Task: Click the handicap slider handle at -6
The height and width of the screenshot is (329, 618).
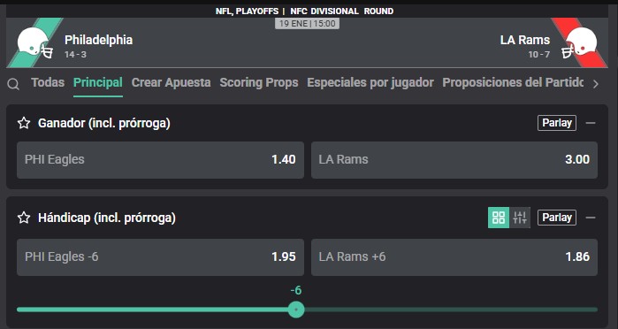Action: (x=296, y=310)
